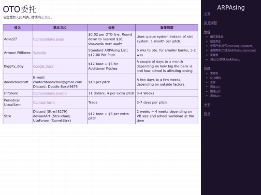Click the $12 base + $5 per extra pitch cell

click(x=111, y=116)
